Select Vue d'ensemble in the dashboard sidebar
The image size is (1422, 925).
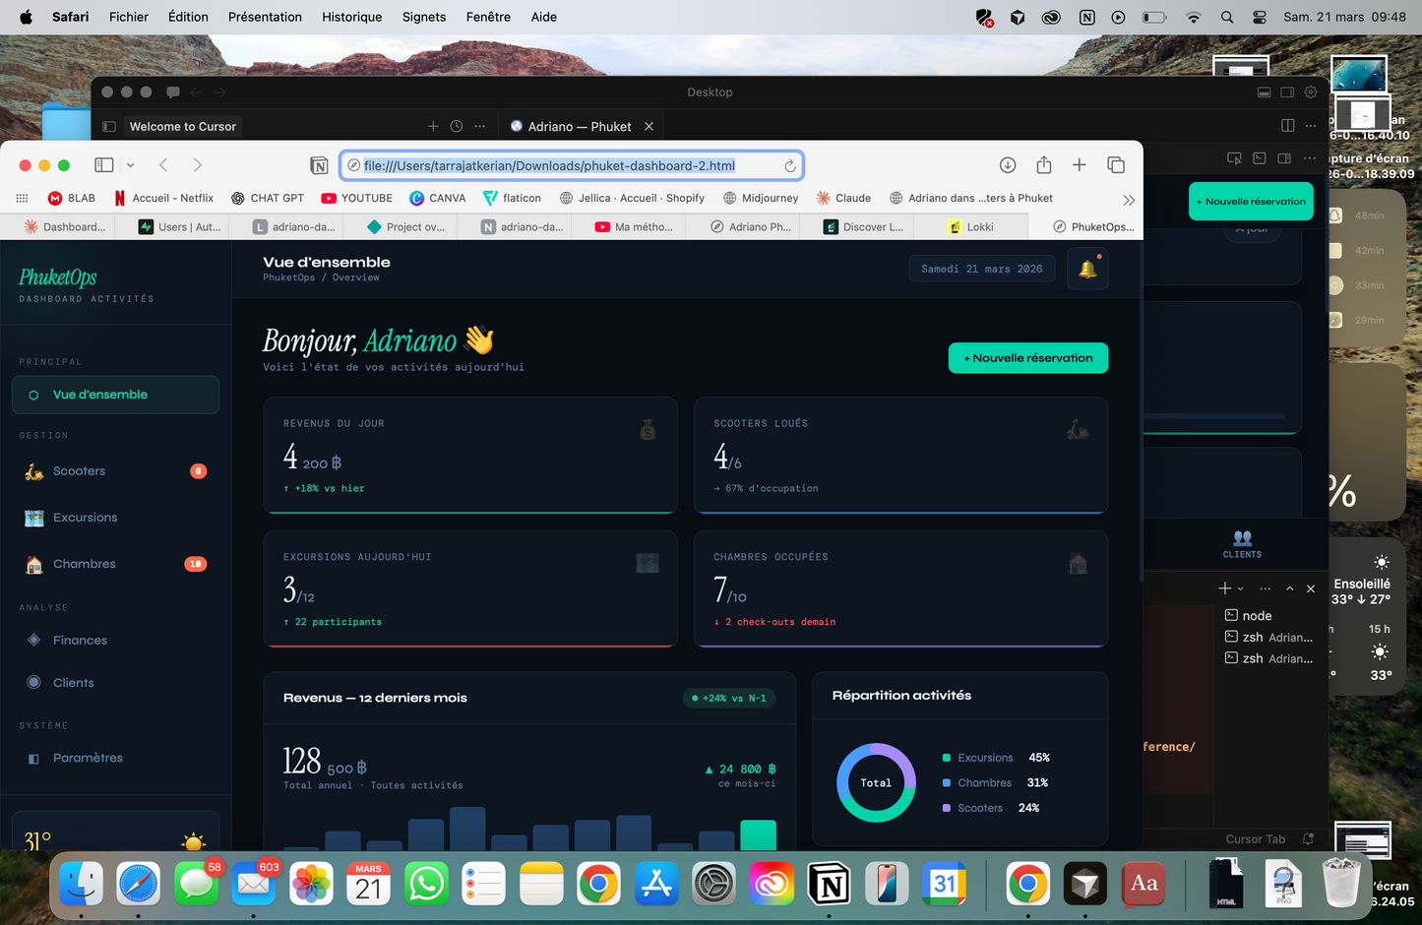point(115,395)
